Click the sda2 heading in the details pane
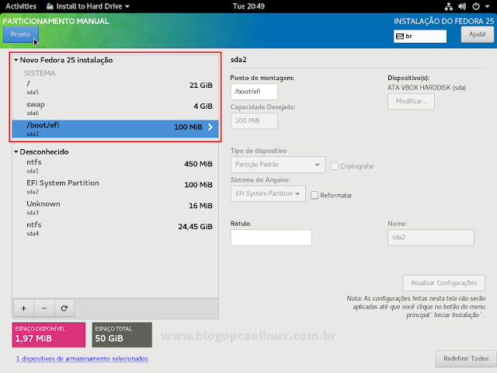Viewport: 497px width, 373px height. pos(238,60)
